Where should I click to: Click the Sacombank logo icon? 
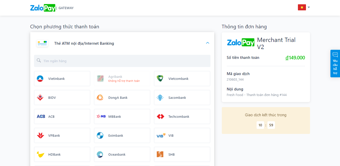click(160, 98)
